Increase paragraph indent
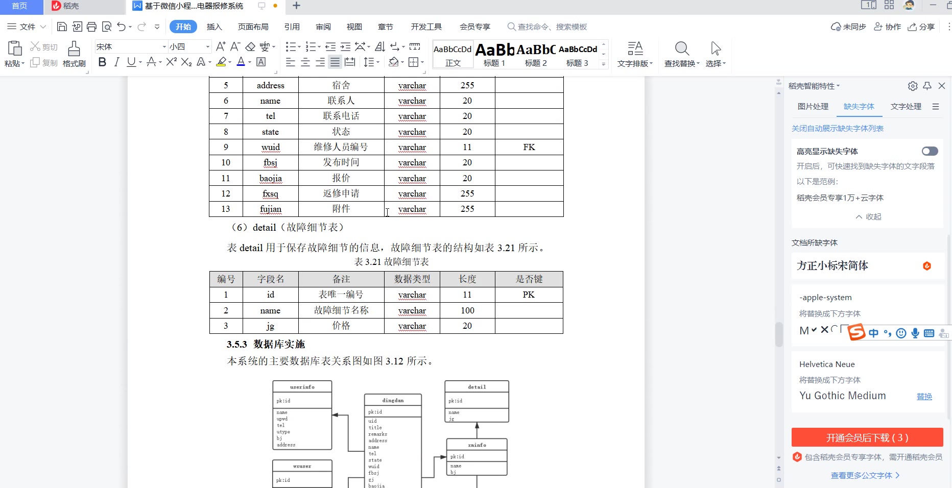The height and width of the screenshot is (488, 952). tap(345, 46)
